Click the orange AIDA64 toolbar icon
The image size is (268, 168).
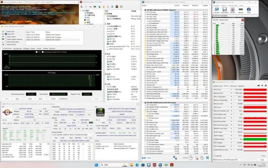pos(103,7)
